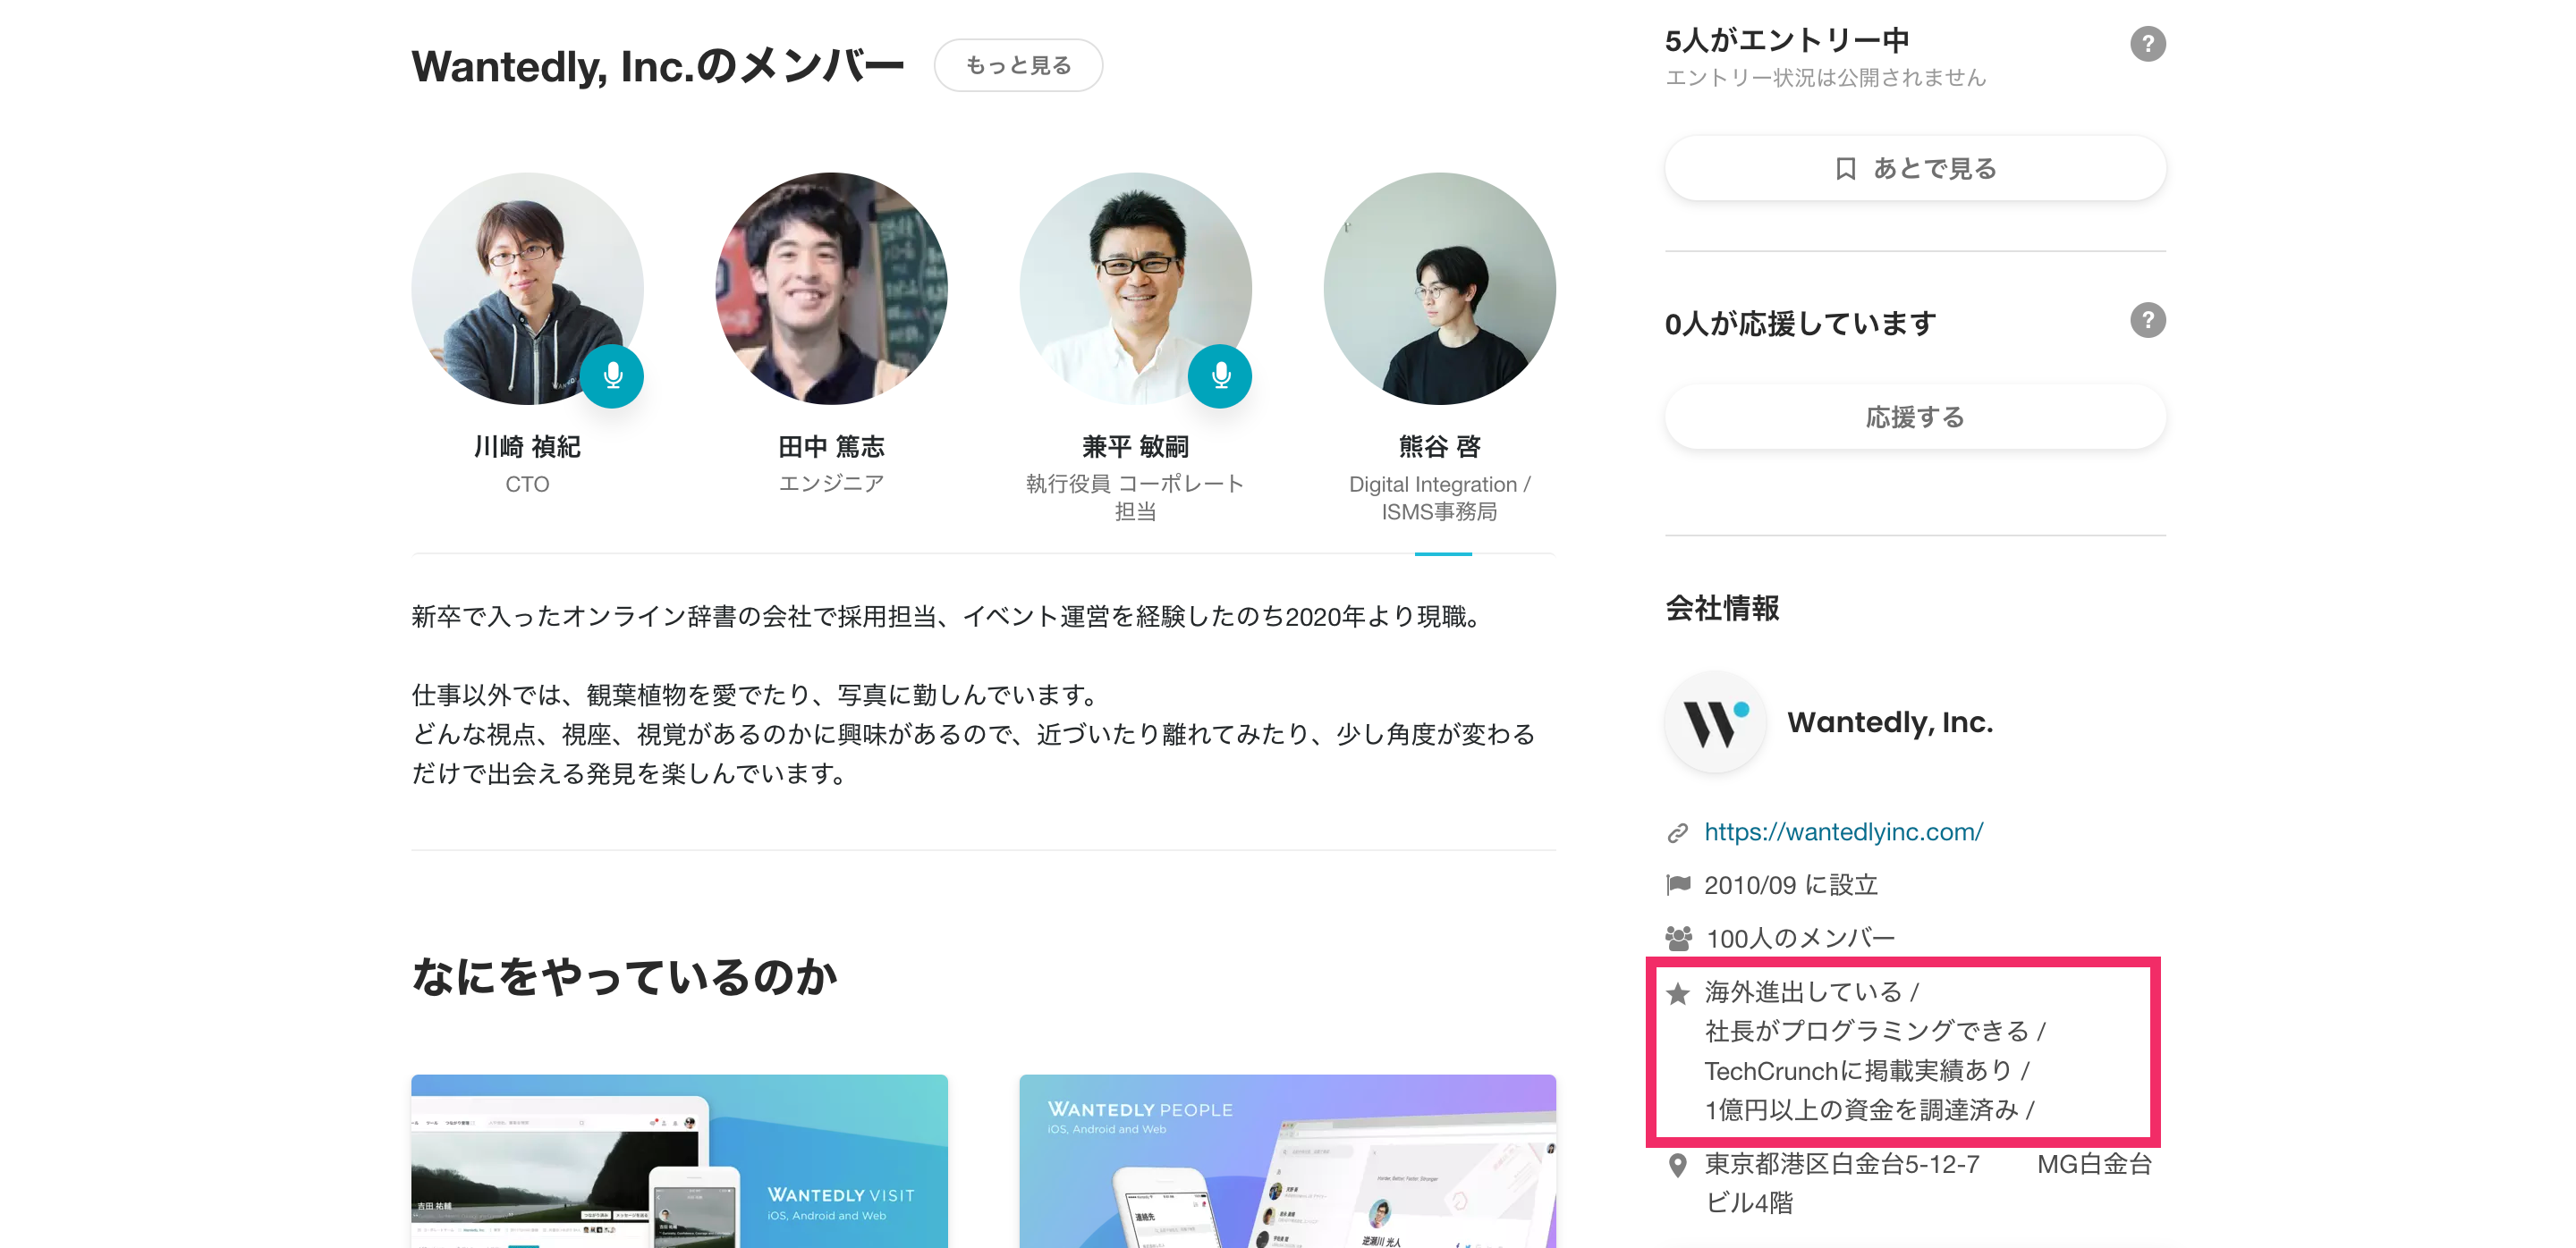Open the https://wantedlyinc.com/ link
2576x1248 pixels.
point(1843,831)
